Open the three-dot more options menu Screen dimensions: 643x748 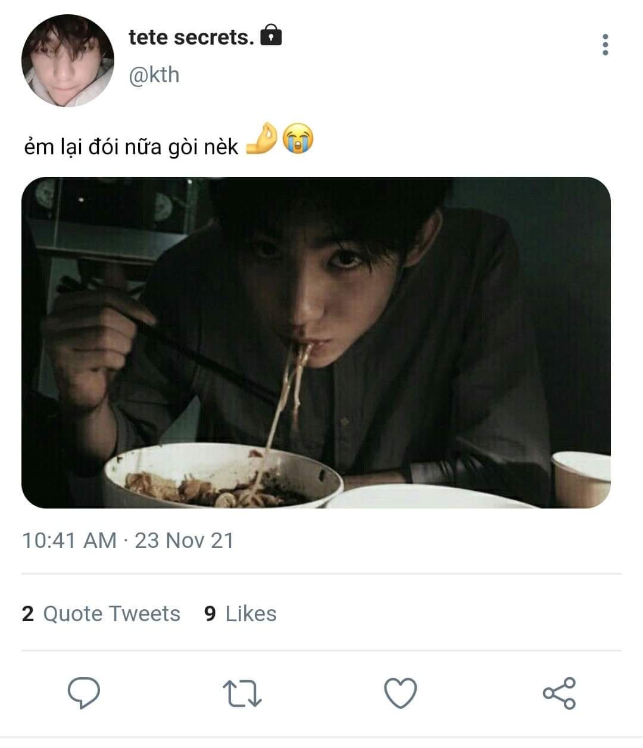click(x=605, y=45)
